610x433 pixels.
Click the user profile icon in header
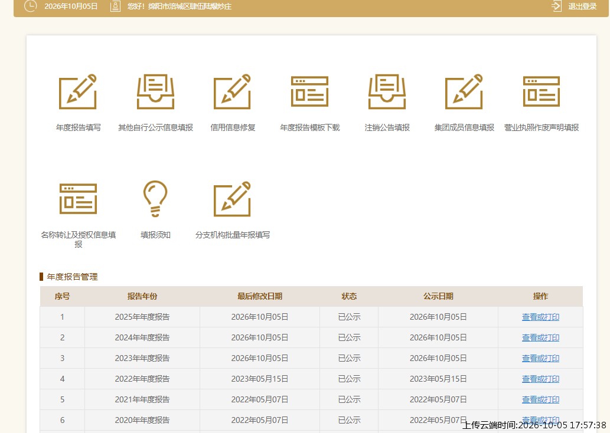click(x=115, y=6)
